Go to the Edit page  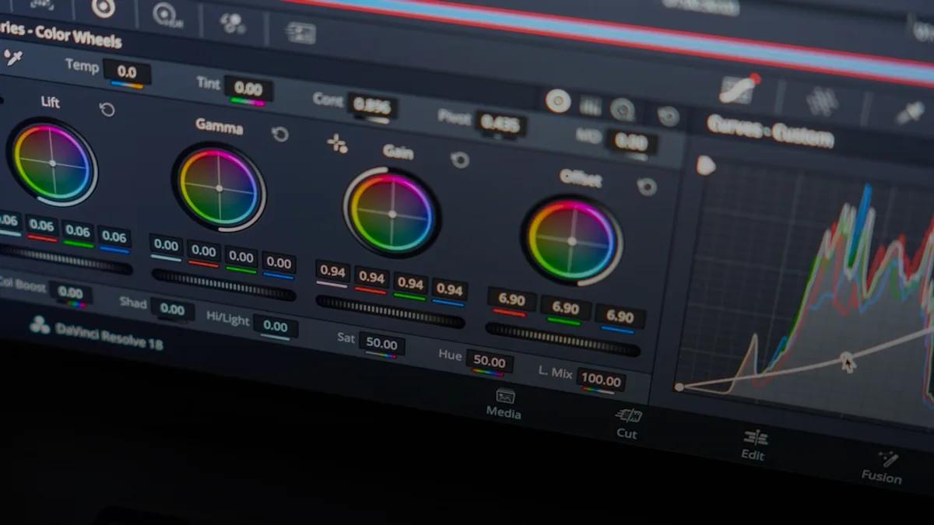pos(754,445)
